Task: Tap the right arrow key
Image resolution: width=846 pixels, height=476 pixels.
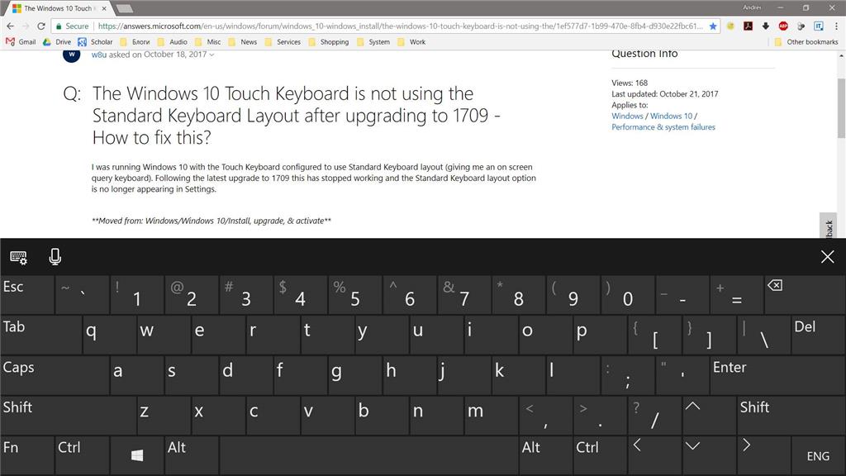Action: [x=763, y=455]
